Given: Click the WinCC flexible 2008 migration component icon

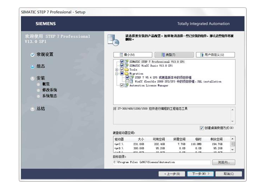Looking at the screenshot, I should pos(132,82).
